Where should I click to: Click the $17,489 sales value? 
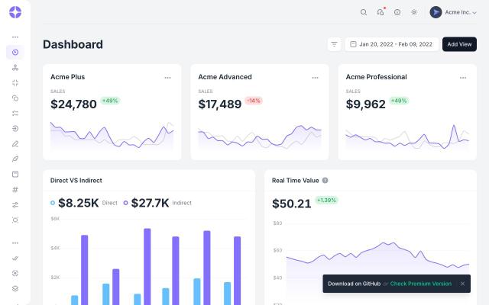click(220, 104)
